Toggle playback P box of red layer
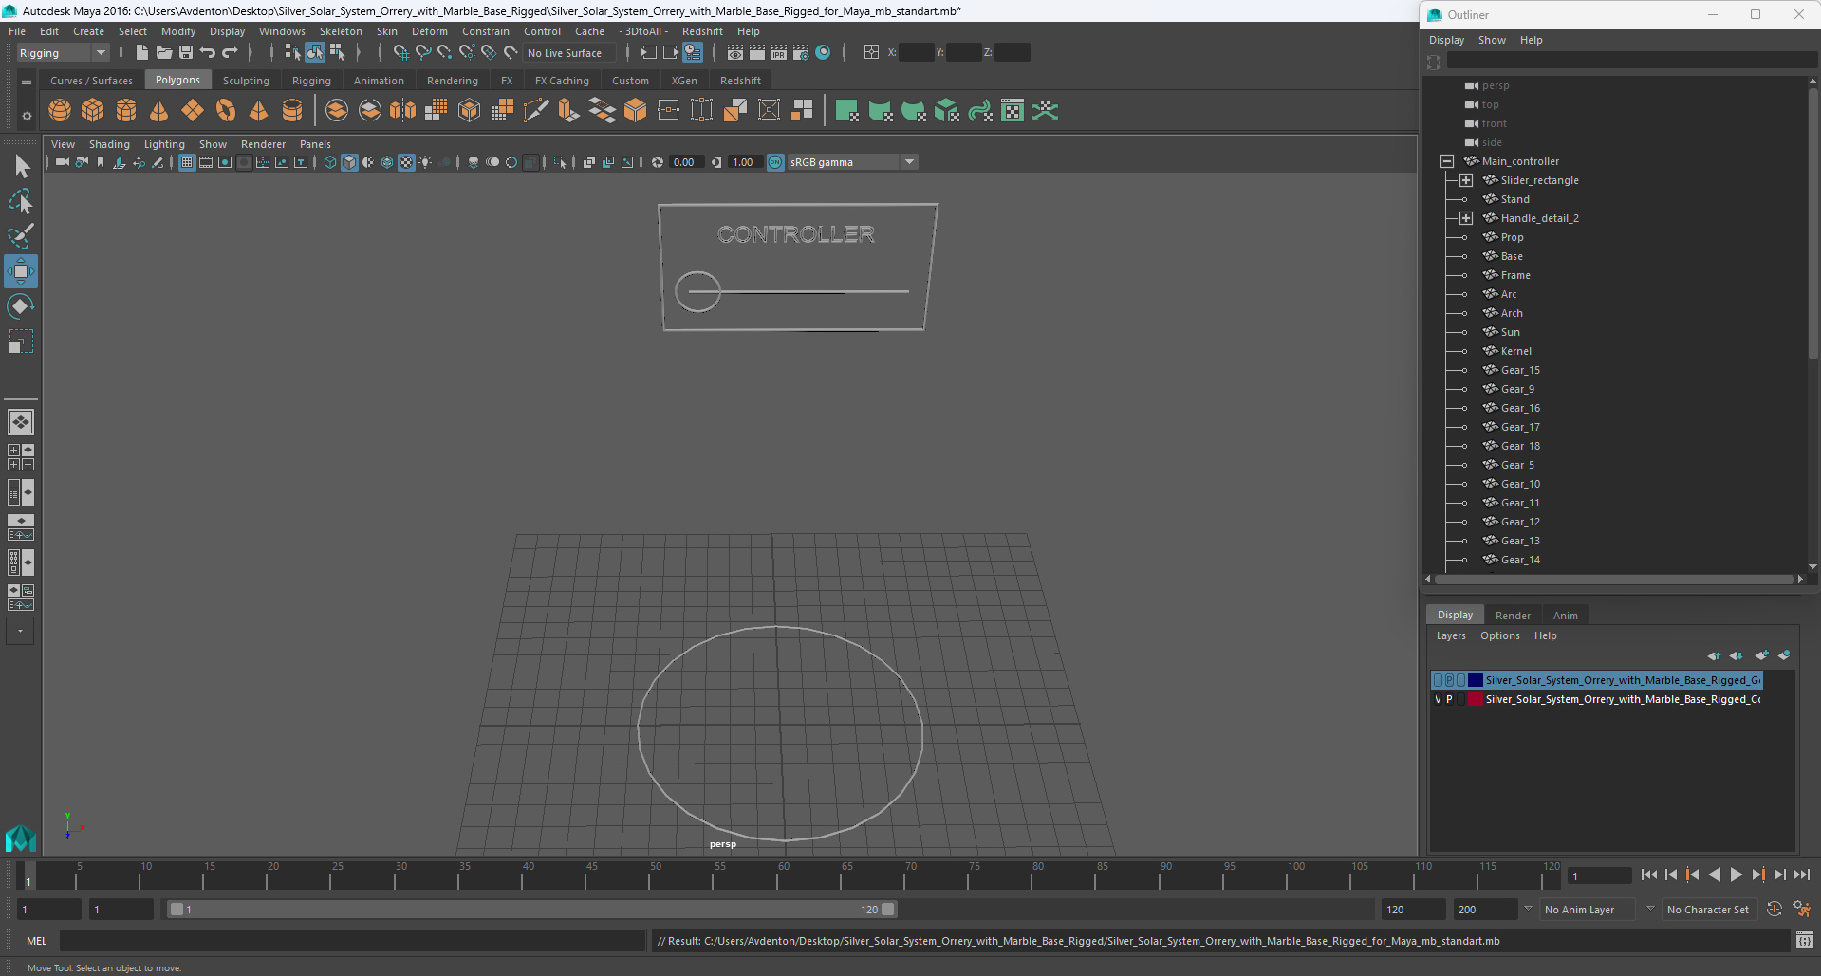 [x=1449, y=699]
